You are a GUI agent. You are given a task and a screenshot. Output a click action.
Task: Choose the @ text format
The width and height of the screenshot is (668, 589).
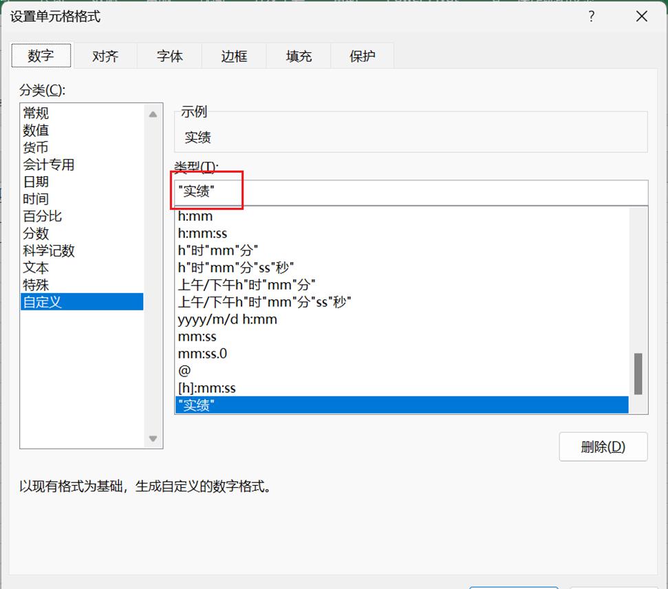pos(402,371)
